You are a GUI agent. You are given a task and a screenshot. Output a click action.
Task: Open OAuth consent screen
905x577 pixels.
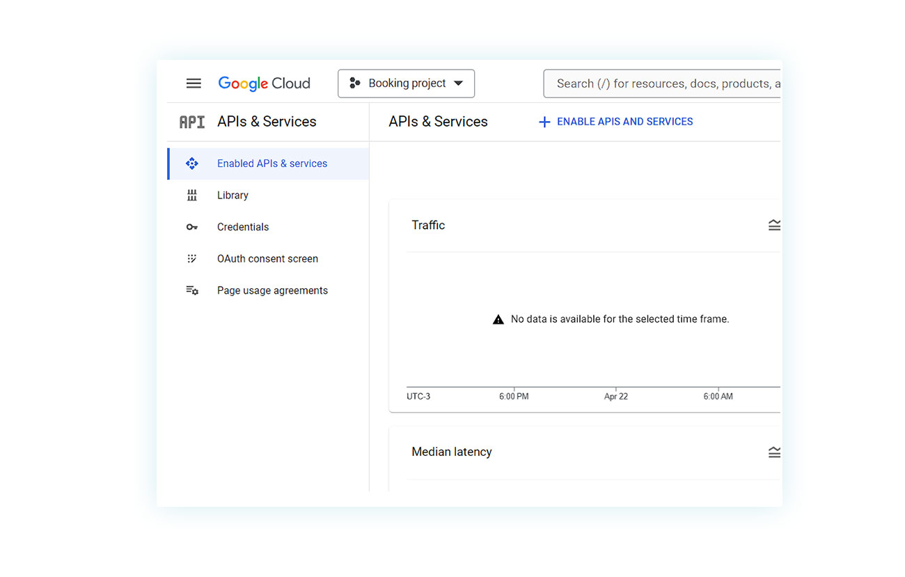pos(268,259)
